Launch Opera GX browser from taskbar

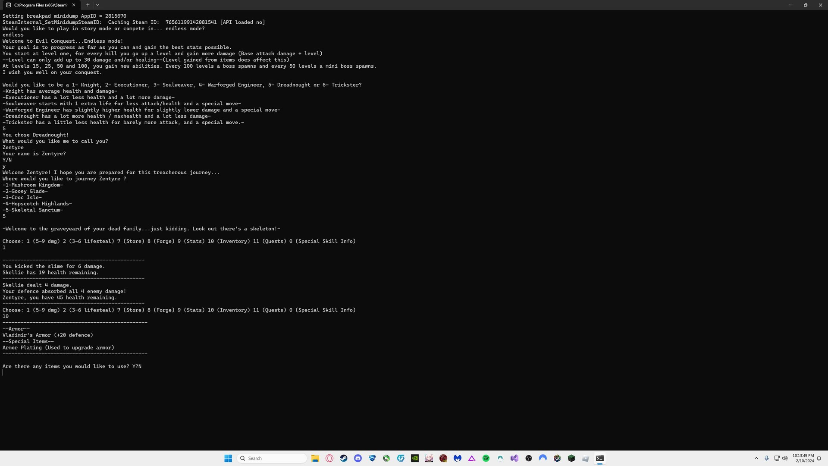(x=329, y=458)
